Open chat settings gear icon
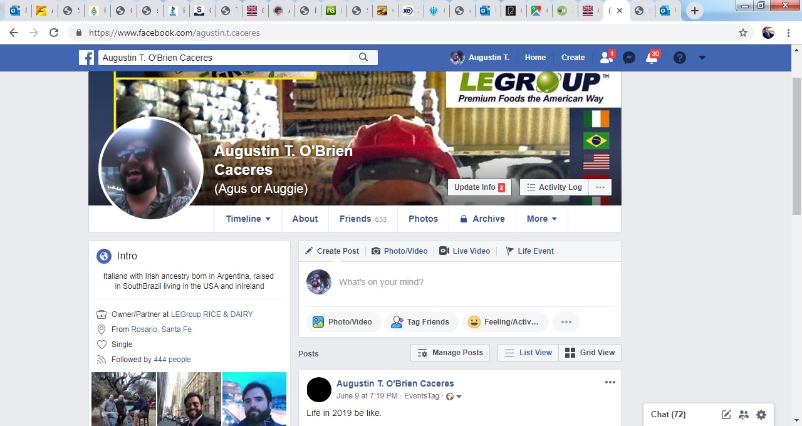 point(761,414)
